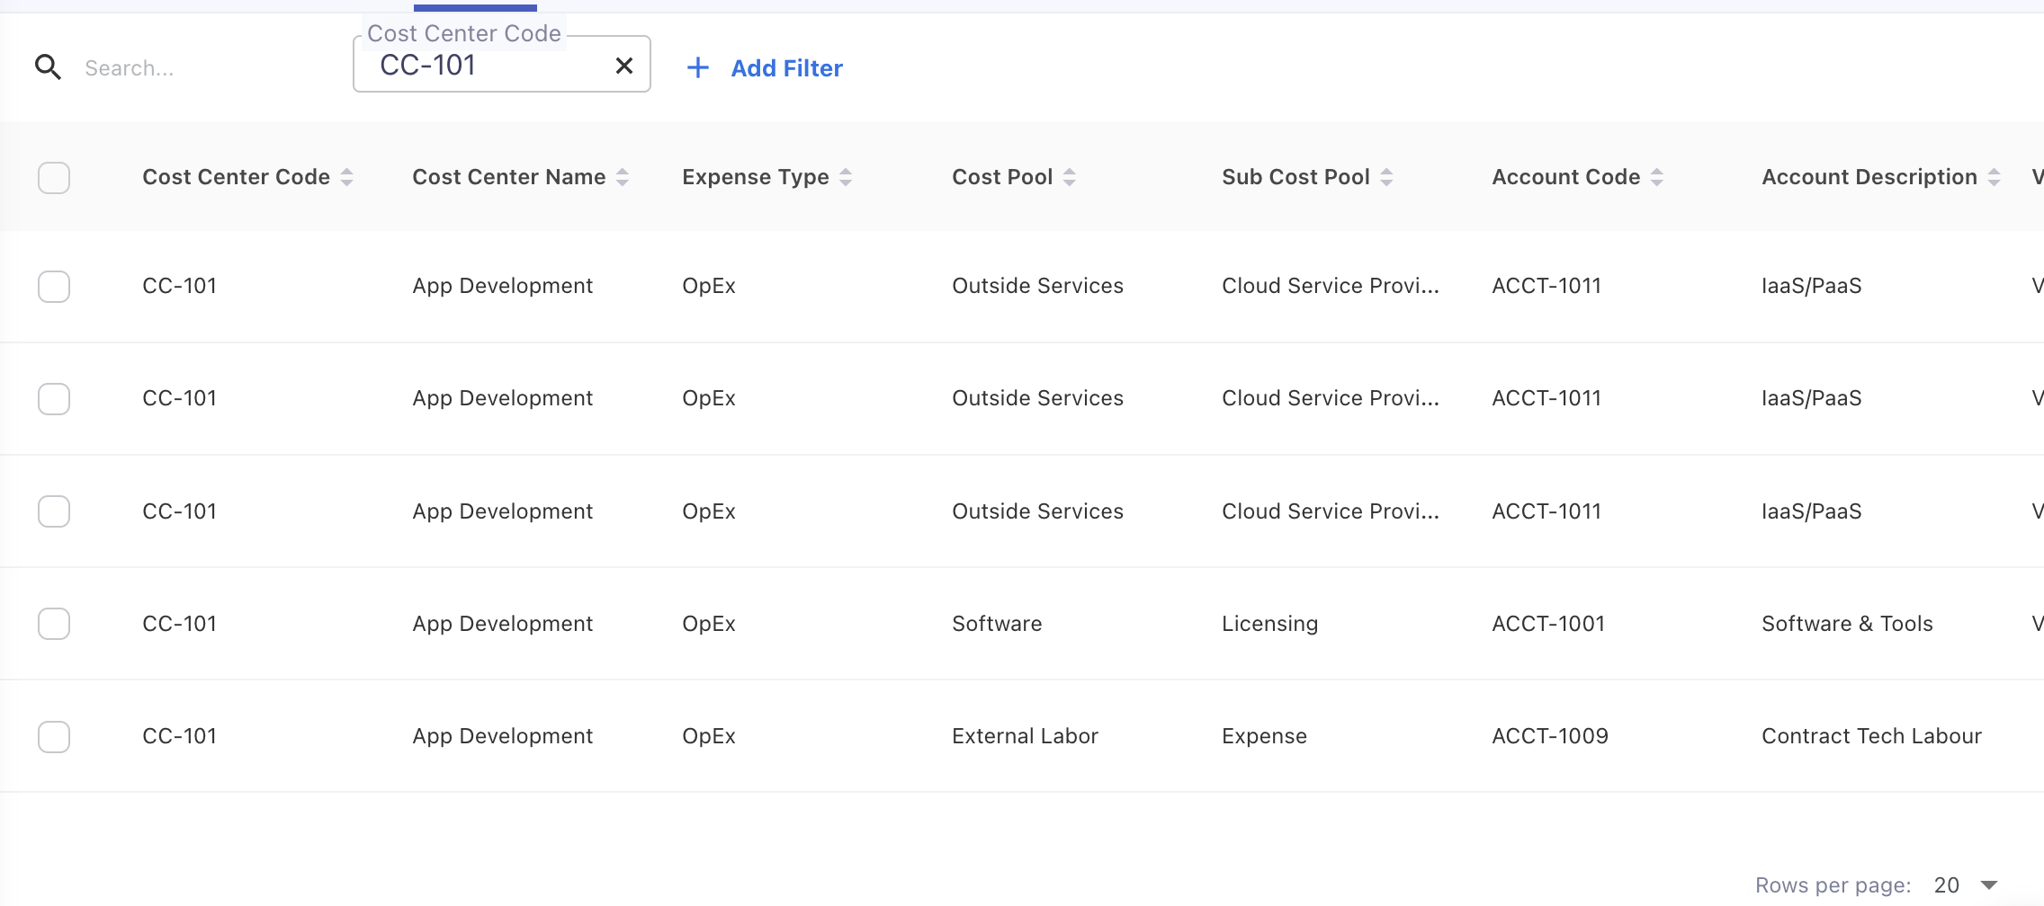Click the Add Filter button
Screen dimensions: 2044x906
pos(785,68)
